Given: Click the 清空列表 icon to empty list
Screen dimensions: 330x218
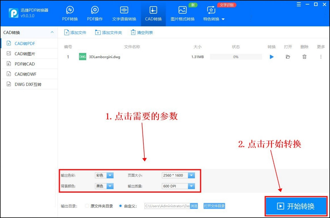Looking at the screenshot, I should point(142,33).
